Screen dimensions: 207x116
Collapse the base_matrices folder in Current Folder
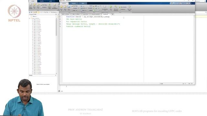[x=29, y=18]
